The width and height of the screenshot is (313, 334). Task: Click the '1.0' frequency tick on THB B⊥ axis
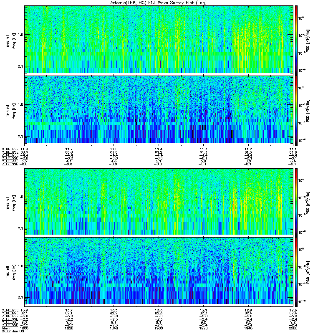[x=20, y=35]
